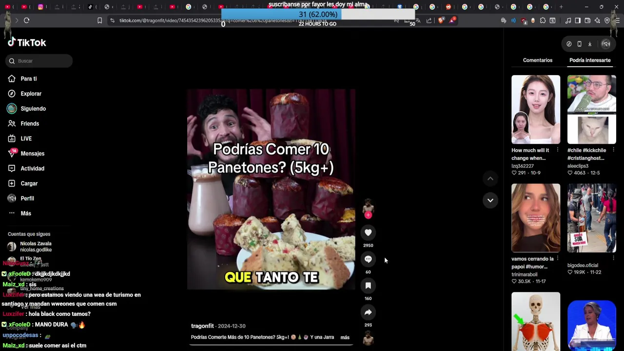Click the video progress bar under the caption
624x351 pixels.
271,344
